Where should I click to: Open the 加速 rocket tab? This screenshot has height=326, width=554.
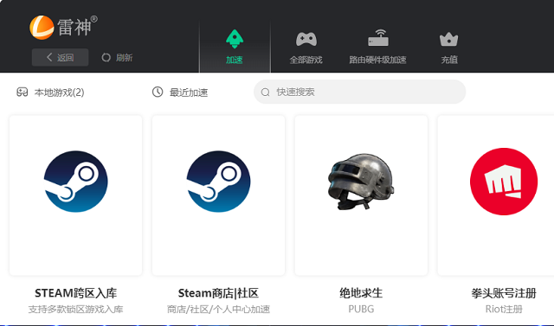[235, 47]
